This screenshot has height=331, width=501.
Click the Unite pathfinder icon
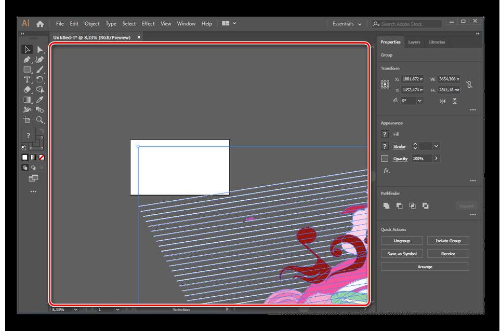[386, 206]
